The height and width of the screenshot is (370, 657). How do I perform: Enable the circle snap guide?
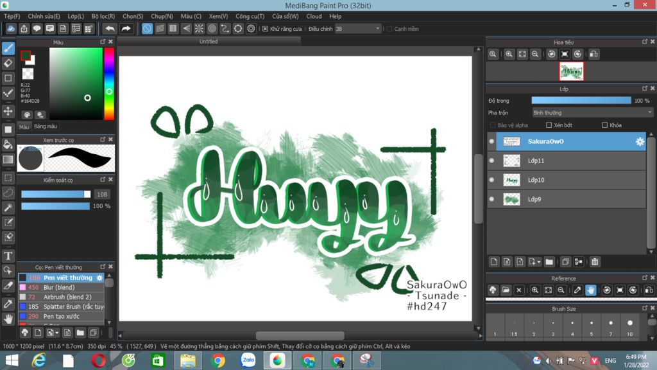212,28
